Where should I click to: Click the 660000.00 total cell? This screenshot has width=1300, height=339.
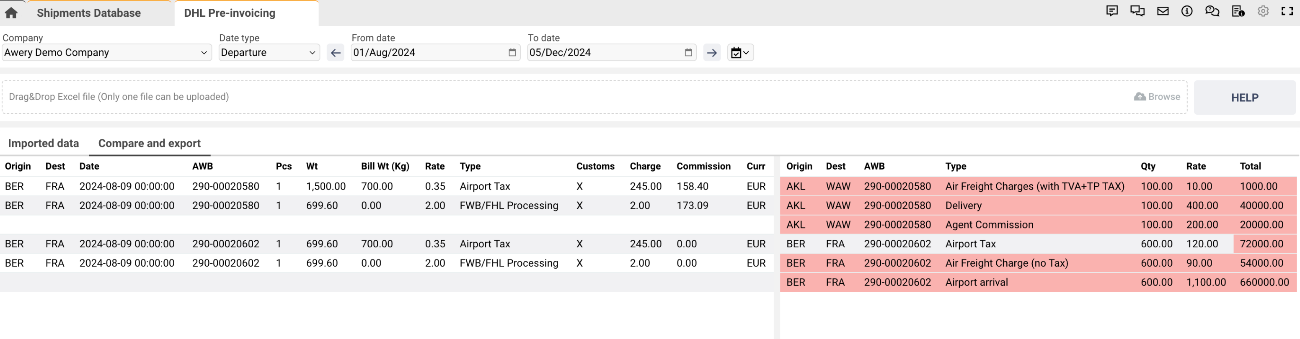coord(1264,282)
